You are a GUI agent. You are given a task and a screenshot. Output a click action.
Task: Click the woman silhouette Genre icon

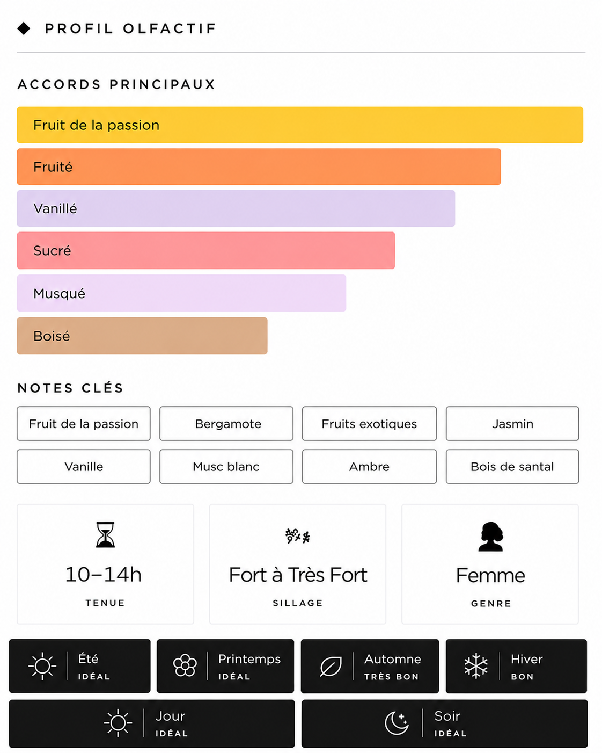pos(491,536)
